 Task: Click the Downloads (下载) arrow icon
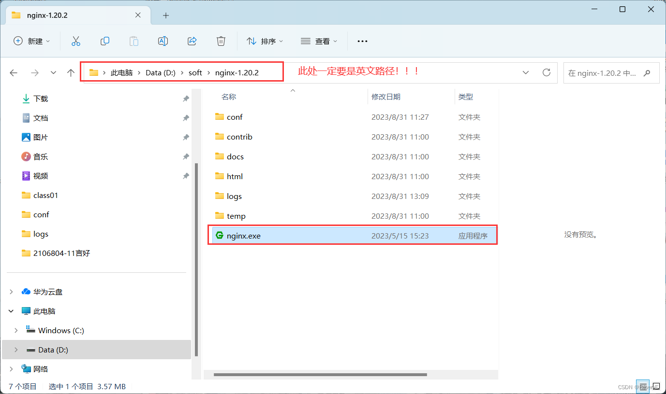(26, 98)
